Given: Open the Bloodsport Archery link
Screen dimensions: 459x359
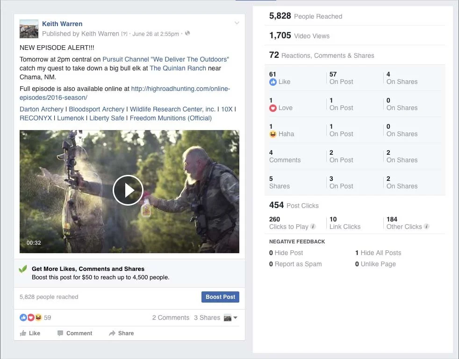Looking at the screenshot, I should point(97,109).
